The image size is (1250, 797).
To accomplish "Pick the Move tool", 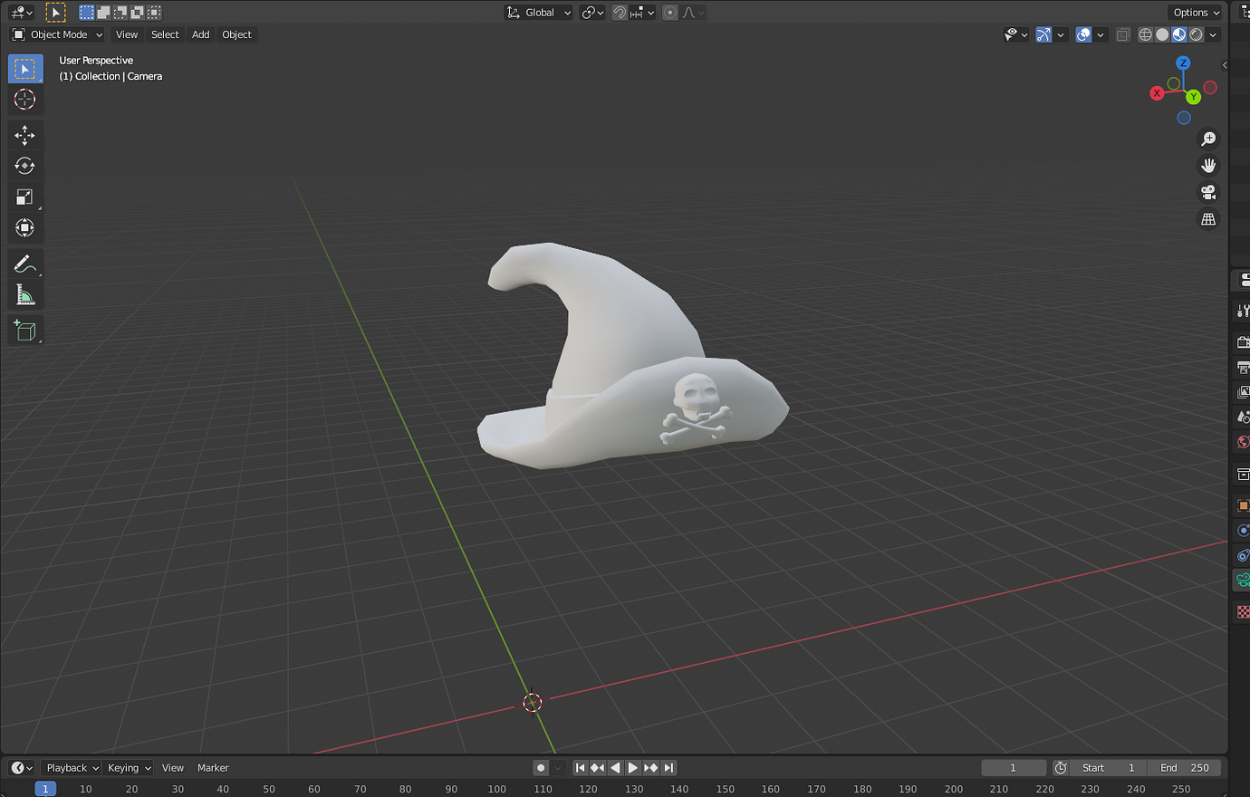I will click(25, 135).
